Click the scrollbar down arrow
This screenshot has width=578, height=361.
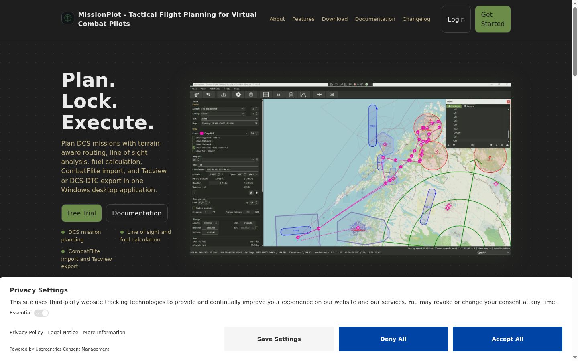pos(575,357)
